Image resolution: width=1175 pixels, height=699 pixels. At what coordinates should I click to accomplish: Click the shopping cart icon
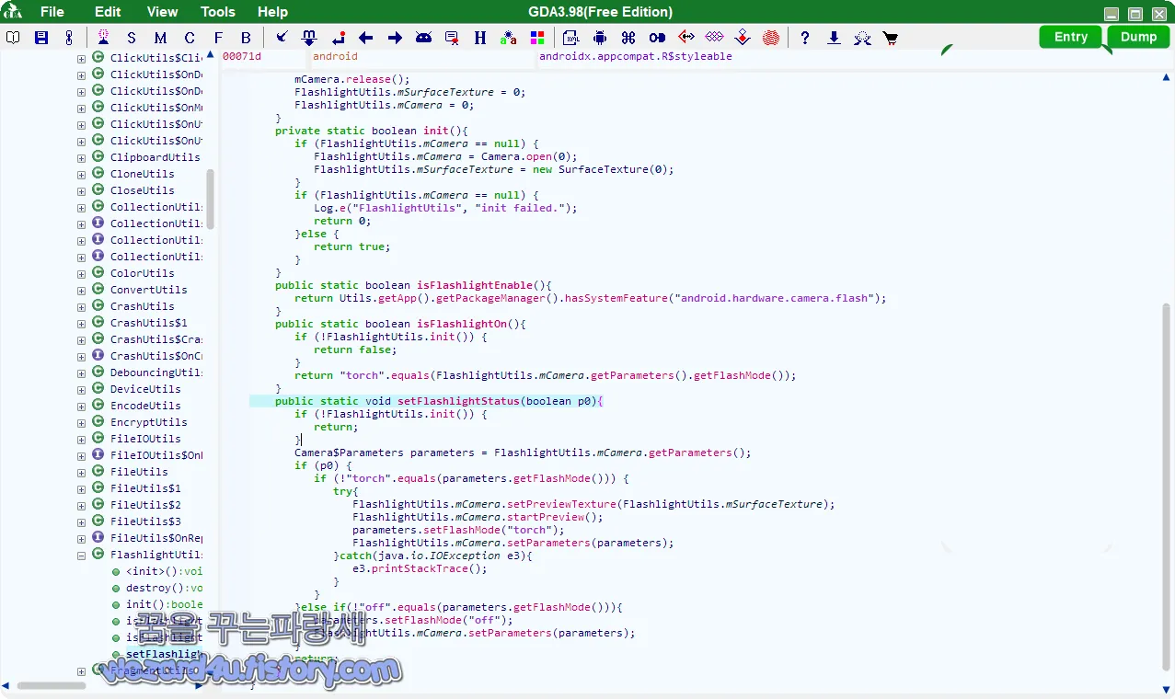[890, 38]
